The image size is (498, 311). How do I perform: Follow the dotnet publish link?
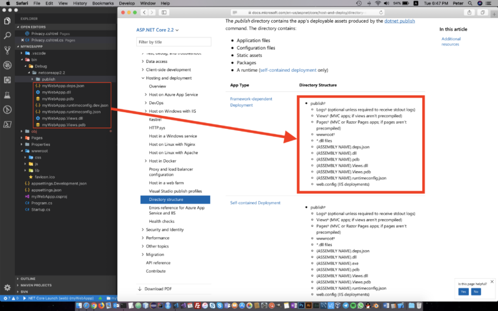click(399, 21)
